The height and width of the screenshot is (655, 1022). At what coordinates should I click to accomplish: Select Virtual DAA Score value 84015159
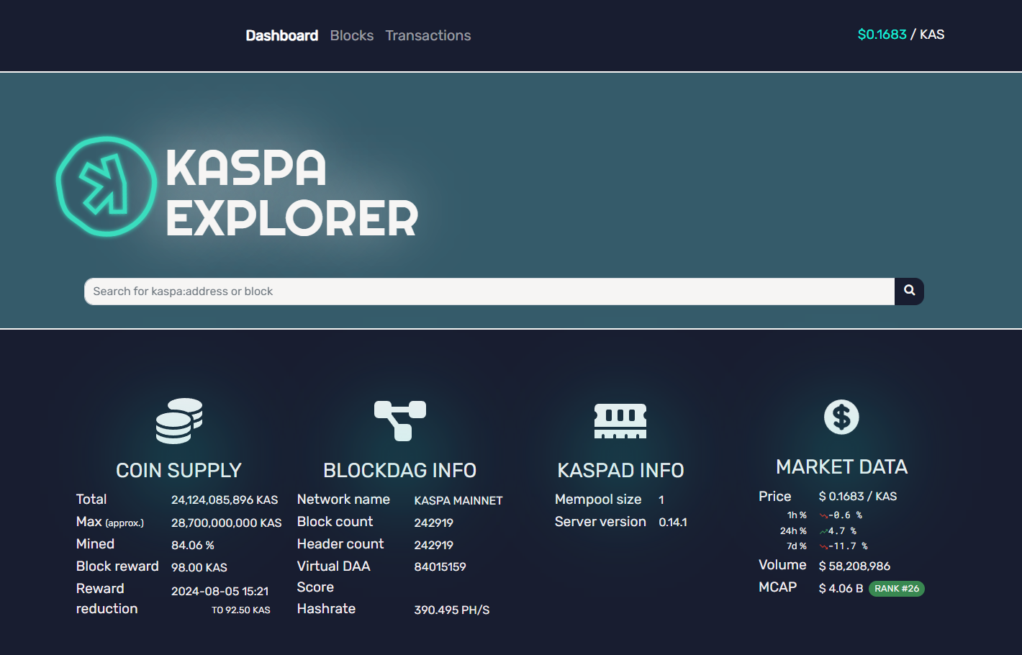point(440,567)
